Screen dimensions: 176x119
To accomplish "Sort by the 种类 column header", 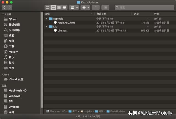I will pyautogui.click(x=164, y=14).
